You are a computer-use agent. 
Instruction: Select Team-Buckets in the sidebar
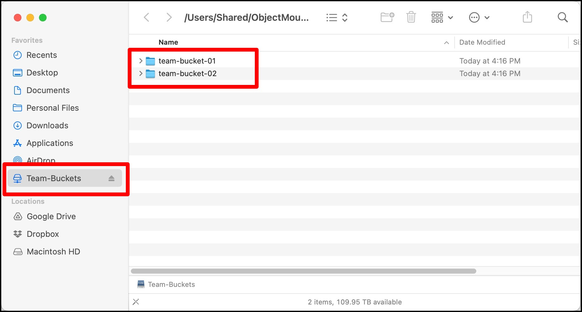53,178
